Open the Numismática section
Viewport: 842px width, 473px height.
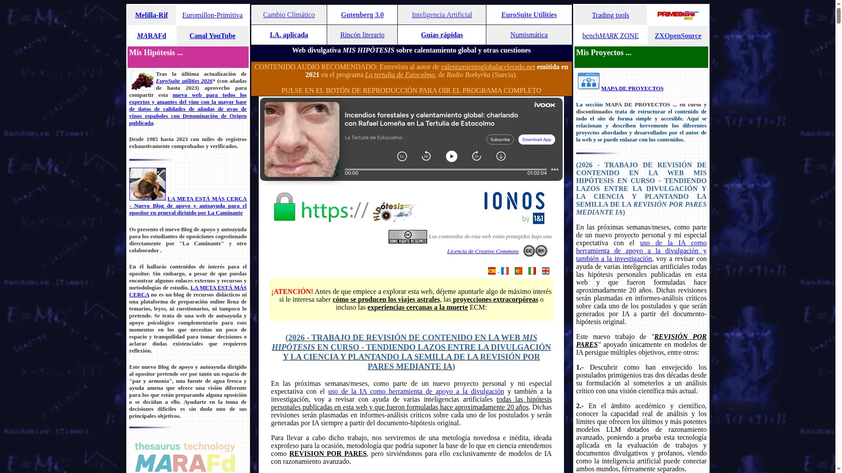point(529,35)
